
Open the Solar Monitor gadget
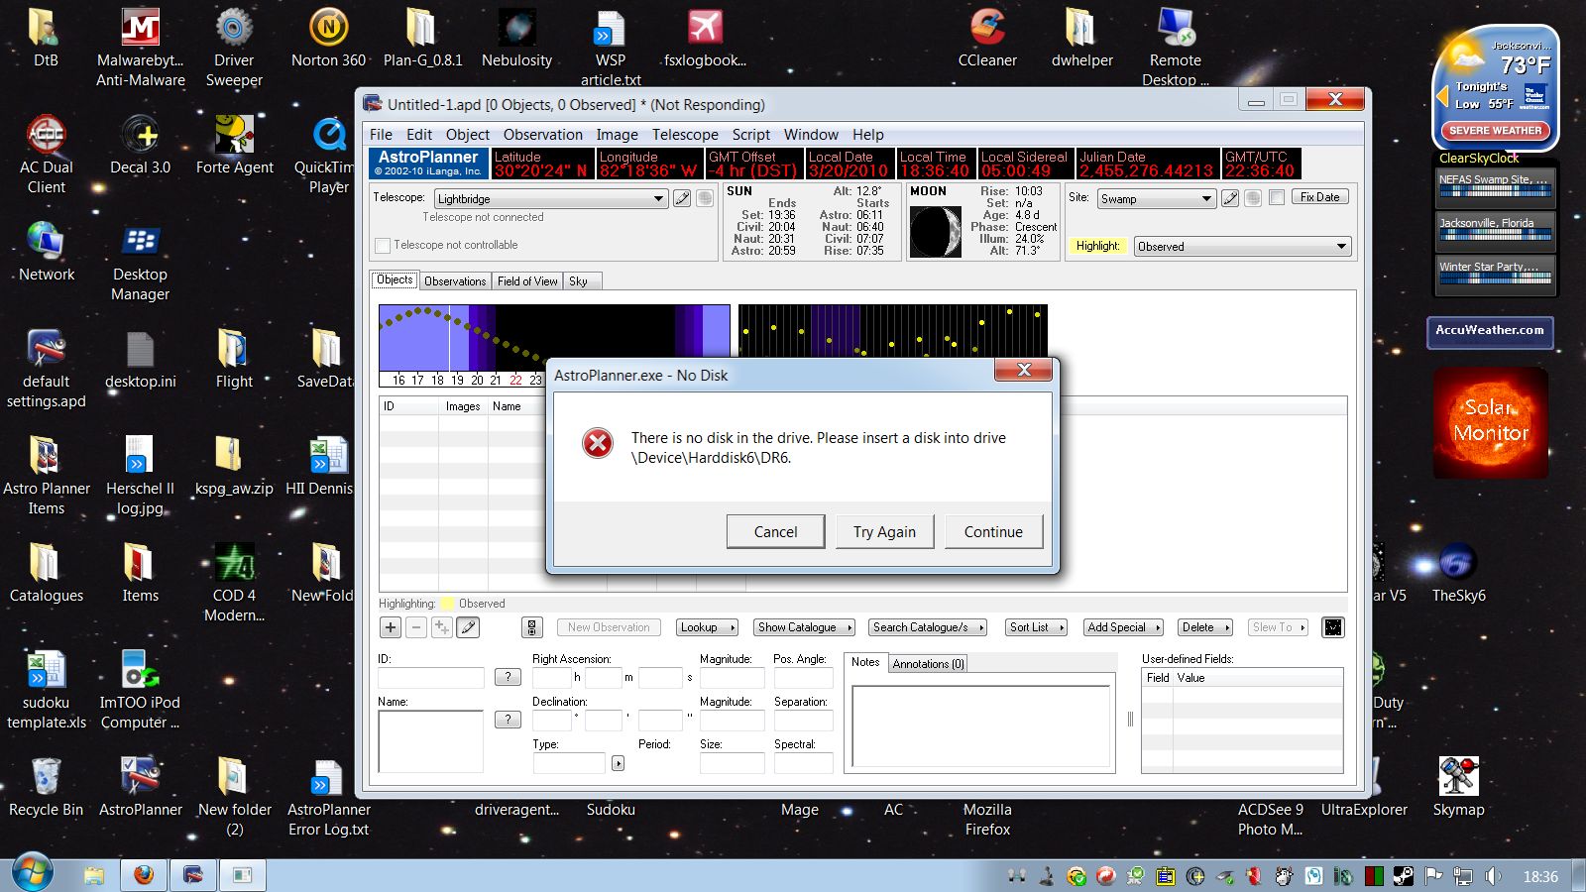[x=1491, y=423]
